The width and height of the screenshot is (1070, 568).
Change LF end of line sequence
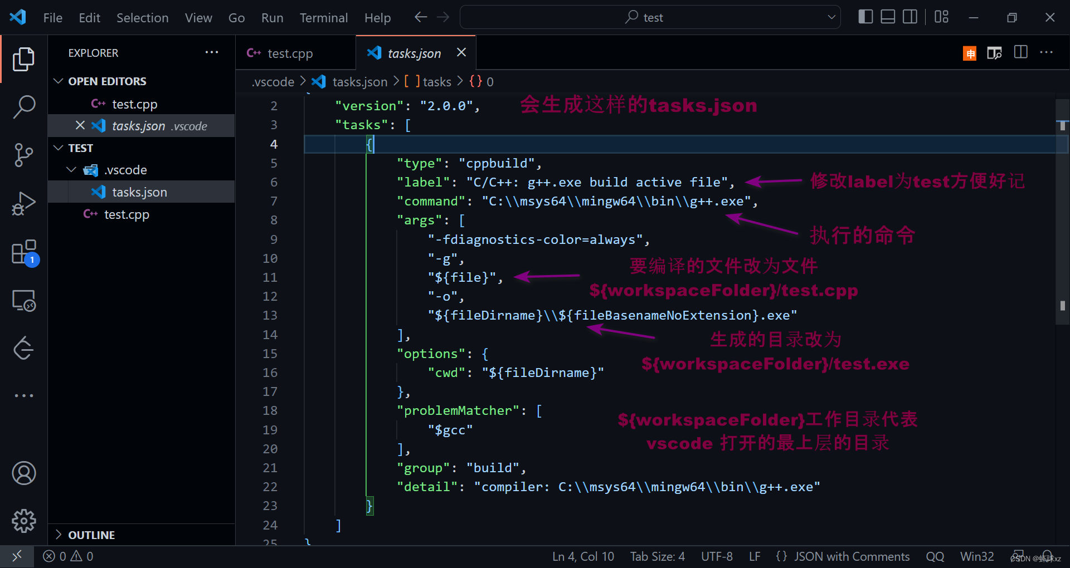tap(755, 556)
